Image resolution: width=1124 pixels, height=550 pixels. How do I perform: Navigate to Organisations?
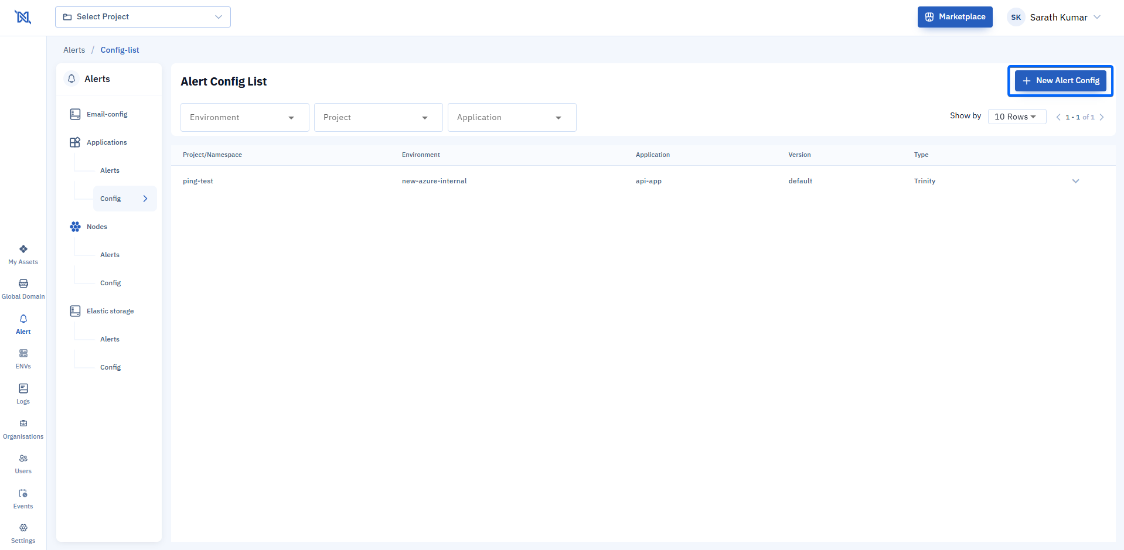pos(23,429)
